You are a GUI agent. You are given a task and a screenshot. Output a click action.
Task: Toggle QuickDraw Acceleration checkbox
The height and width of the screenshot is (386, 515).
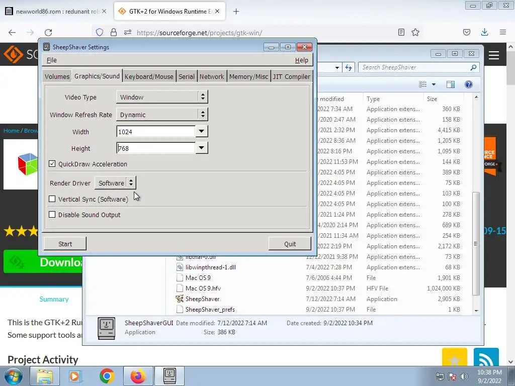pyautogui.click(x=52, y=164)
